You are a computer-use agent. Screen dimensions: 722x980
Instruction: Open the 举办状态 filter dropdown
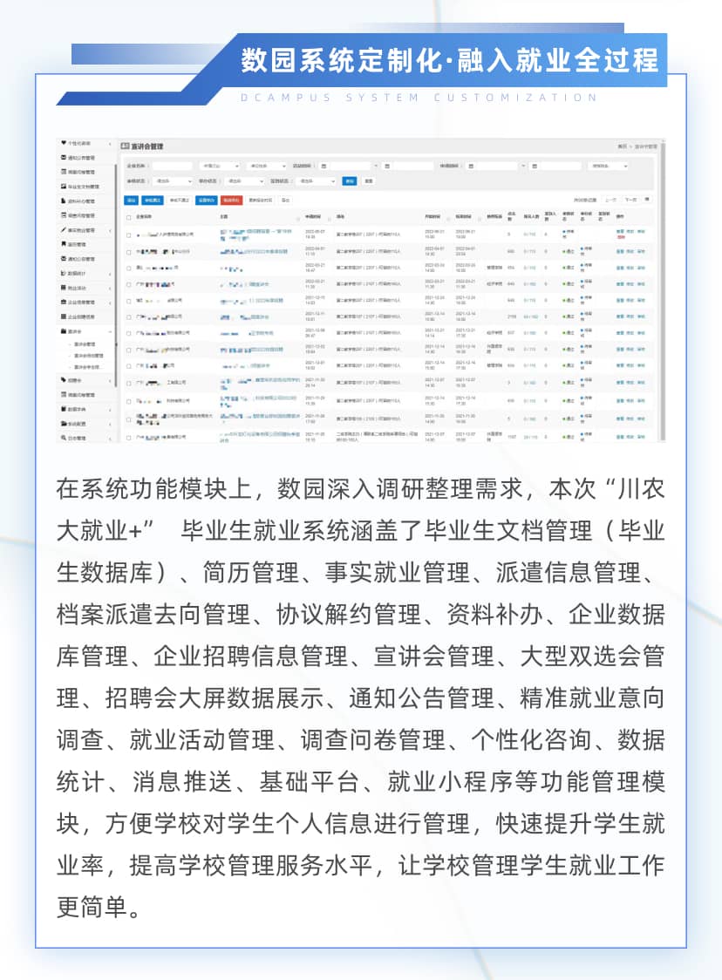[244, 181]
